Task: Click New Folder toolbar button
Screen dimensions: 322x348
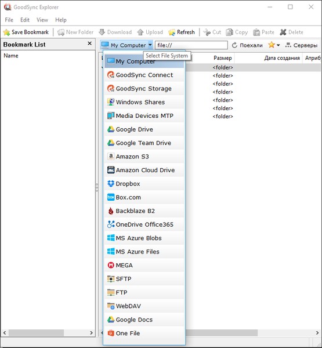Action: [x=75, y=32]
